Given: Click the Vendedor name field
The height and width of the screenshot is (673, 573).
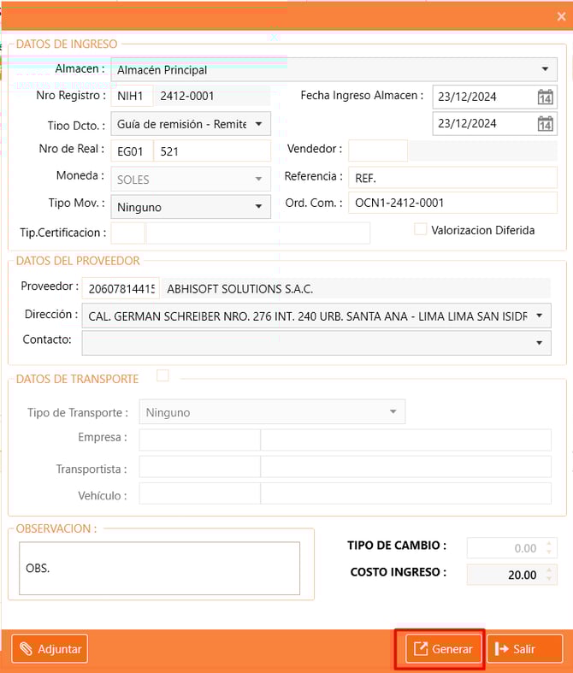Looking at the screenshot, I should click(x=483, y=151).
